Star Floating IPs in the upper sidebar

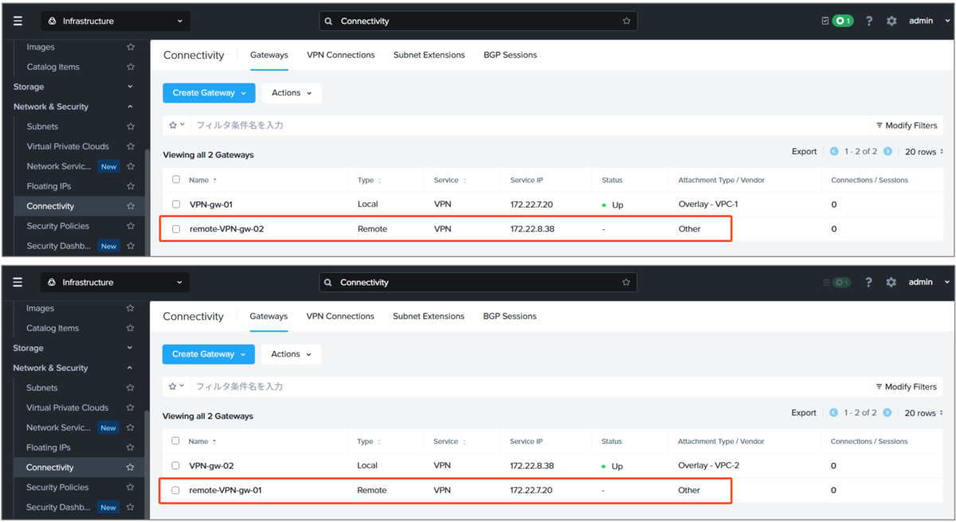[131, 186]
